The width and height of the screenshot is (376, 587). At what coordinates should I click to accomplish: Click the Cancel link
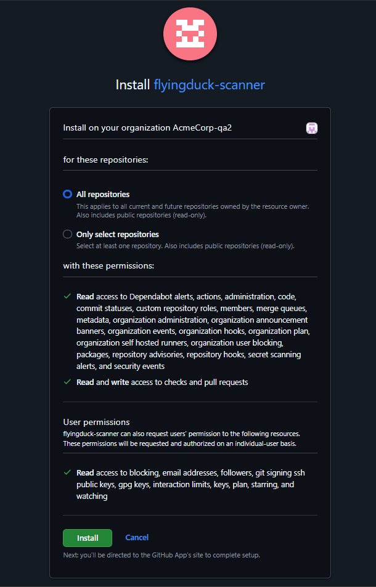[137, 538]
